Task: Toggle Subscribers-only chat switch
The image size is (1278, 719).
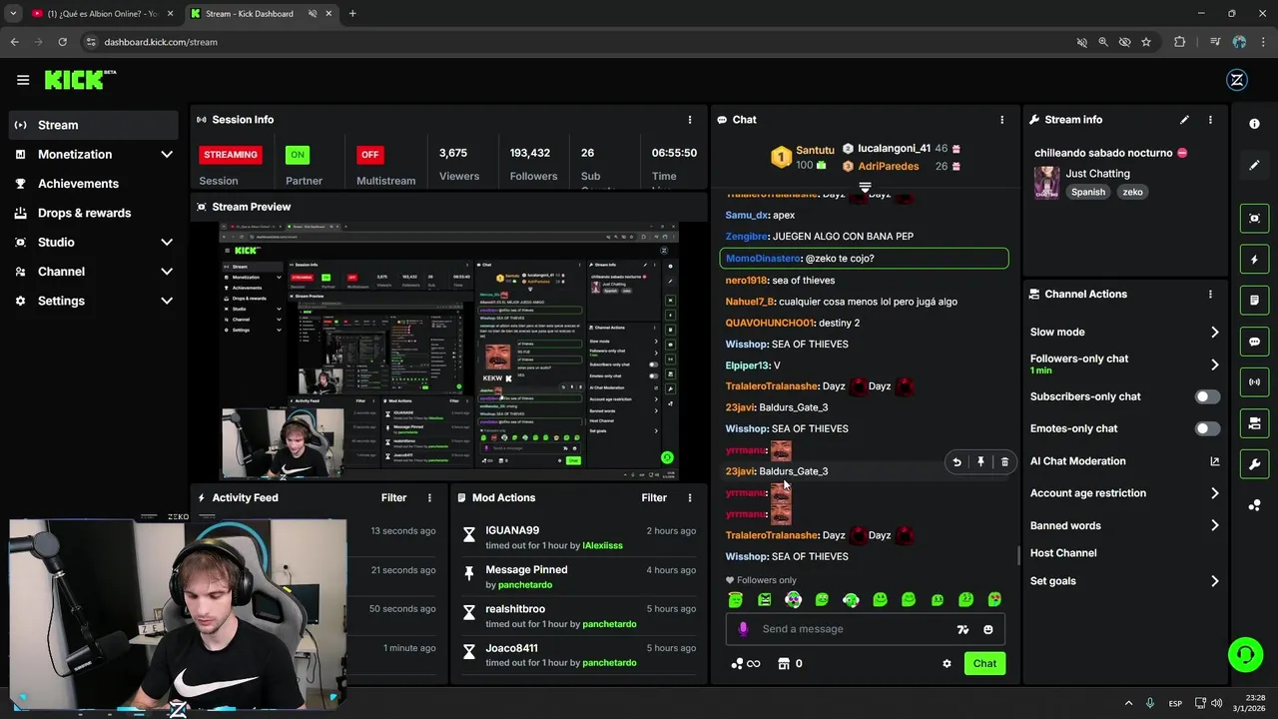Action: pos(1207,396)
